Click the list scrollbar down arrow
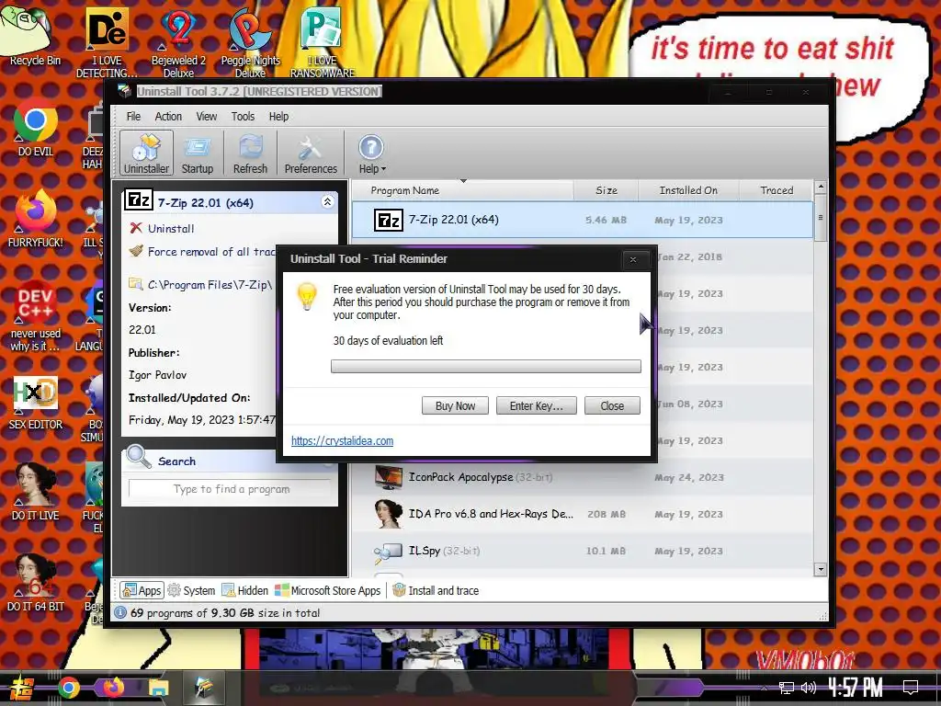 821,569
